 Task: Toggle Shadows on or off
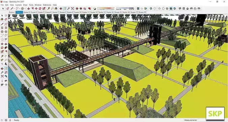coord(94,8)
